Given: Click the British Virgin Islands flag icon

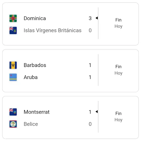Looking at the screenshot, I should click(x=13, y=30).
